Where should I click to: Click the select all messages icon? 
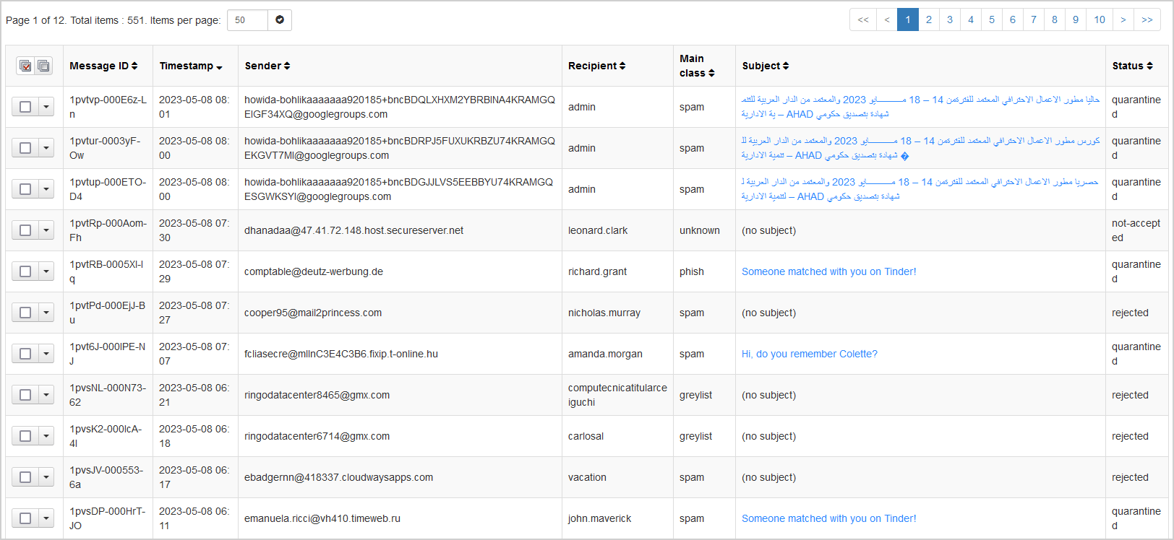pyautogui.click(x=26, y=66)
